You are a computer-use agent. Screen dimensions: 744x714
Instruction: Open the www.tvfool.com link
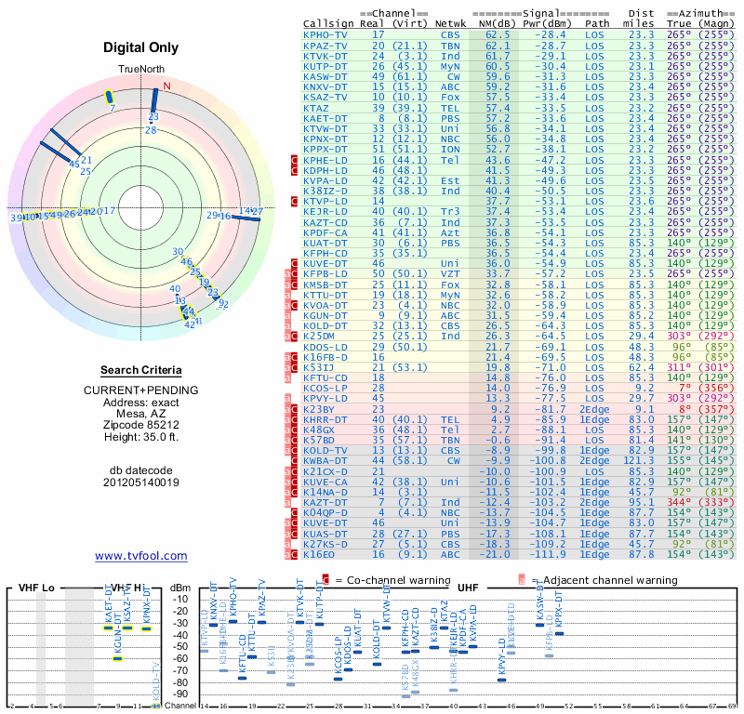click(x=141, y=556)
